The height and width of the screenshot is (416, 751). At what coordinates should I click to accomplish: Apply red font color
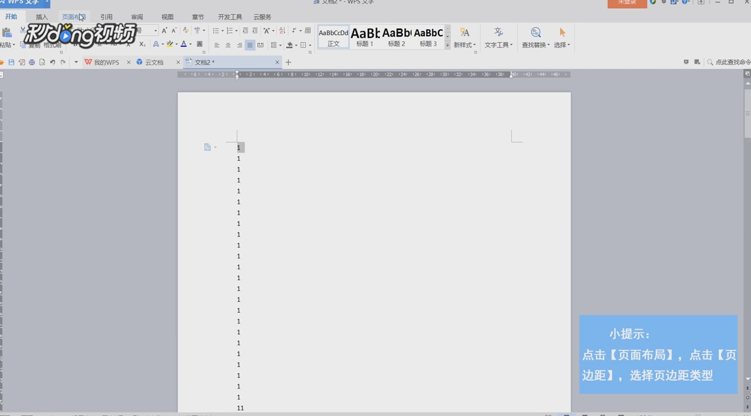(184, 45)
